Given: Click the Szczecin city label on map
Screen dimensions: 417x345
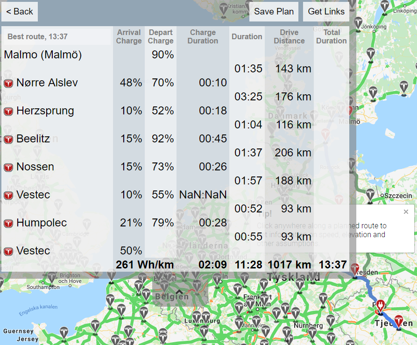Looking at the screenshot, I should 398,196.
